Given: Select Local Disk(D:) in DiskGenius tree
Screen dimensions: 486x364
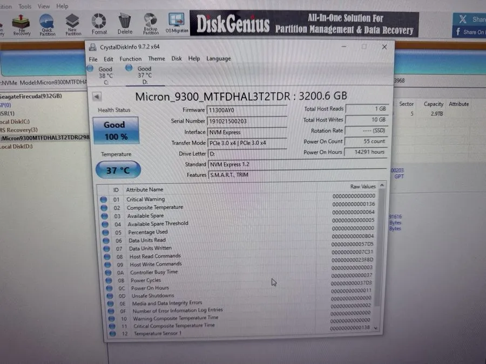Looking at the screenshot, I should click(16, 146).
